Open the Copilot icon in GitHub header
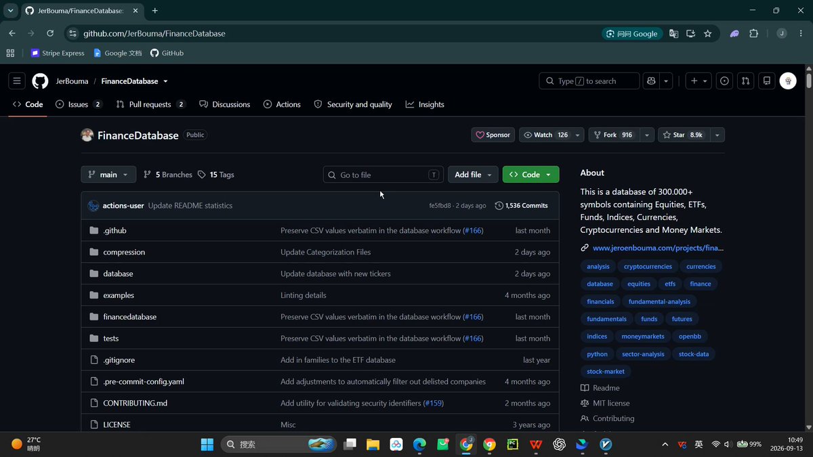 coord(651,81)
